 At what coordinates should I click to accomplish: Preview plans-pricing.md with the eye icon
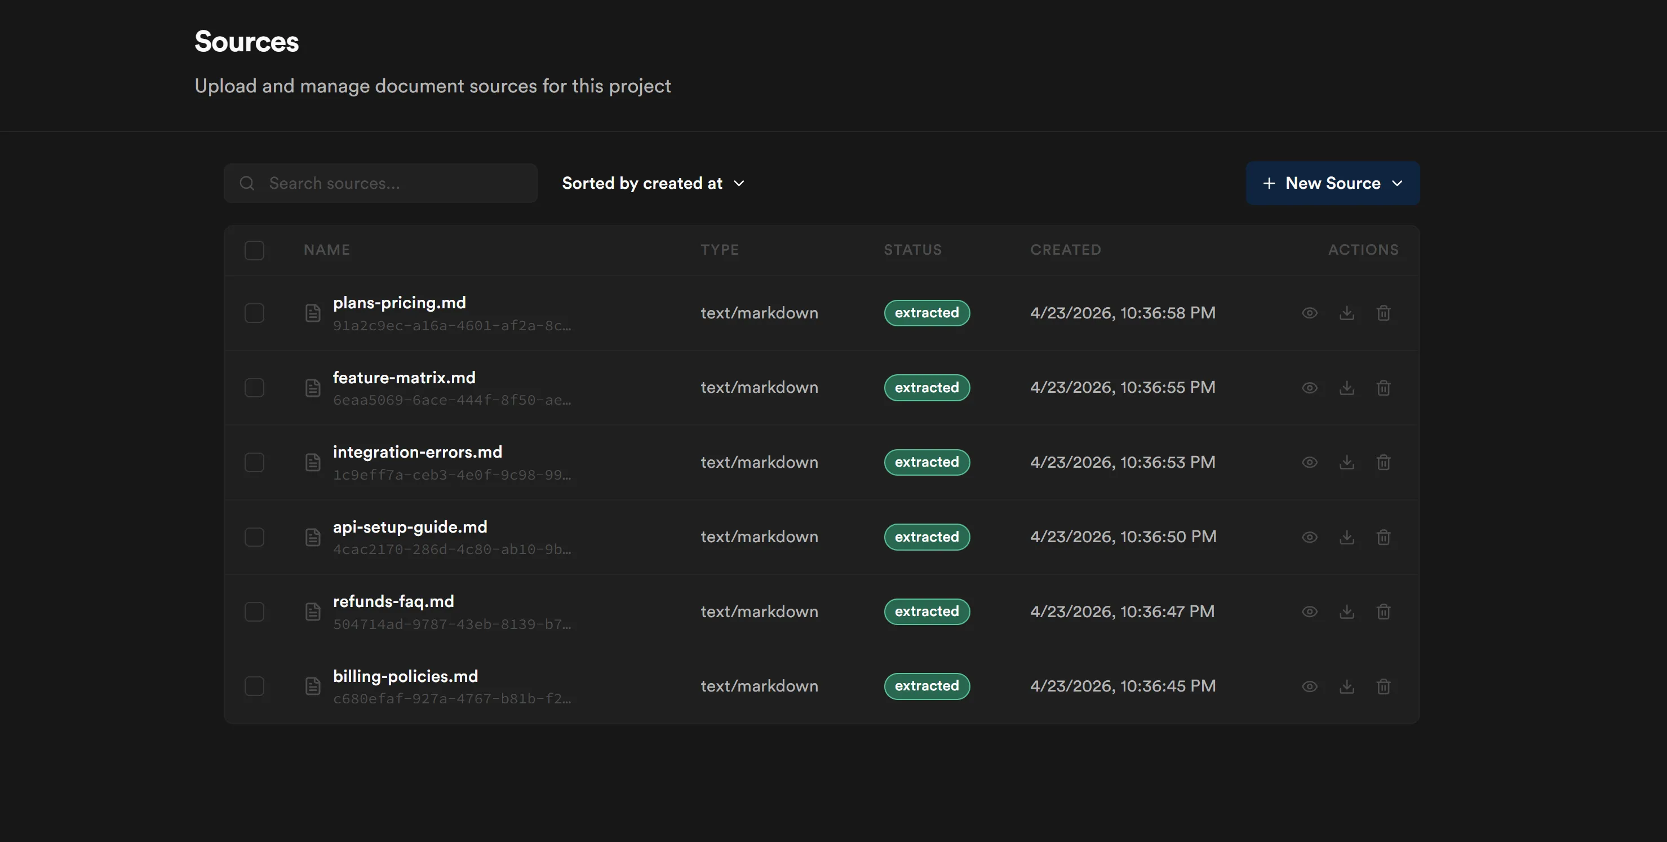pyautogui.click(x=1309, y=313)
